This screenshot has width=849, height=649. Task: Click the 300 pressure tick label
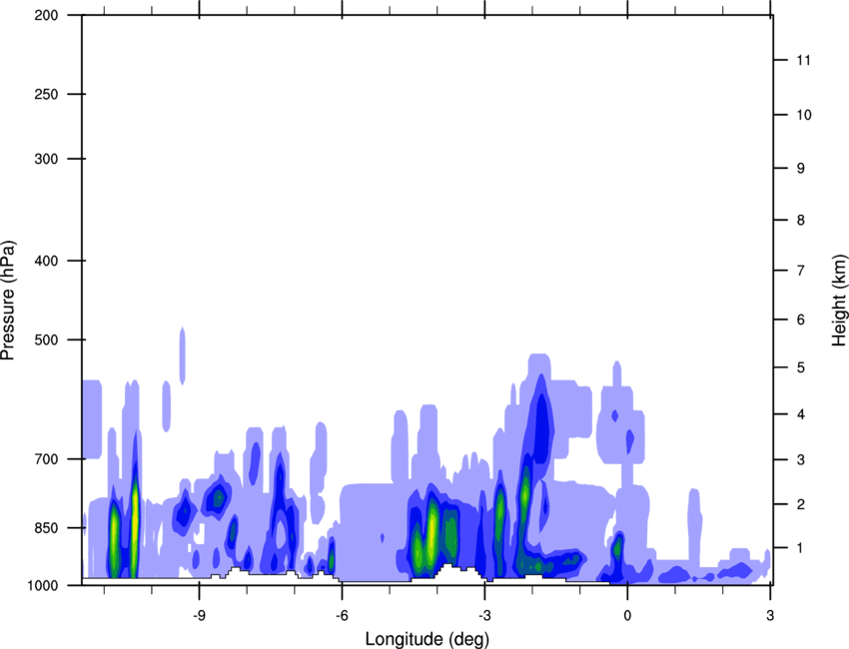pos(46,159)
